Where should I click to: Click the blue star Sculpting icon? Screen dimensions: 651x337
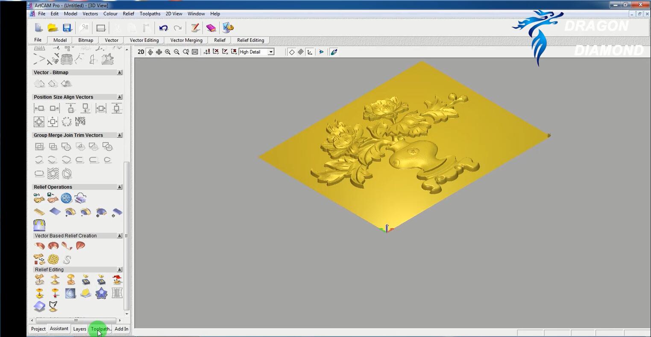101,293
